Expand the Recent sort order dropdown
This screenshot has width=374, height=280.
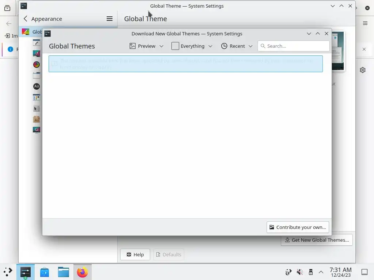point(237,46)
